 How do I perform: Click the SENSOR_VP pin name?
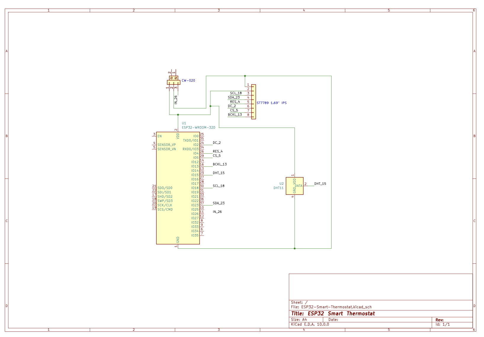click(167, 145)
